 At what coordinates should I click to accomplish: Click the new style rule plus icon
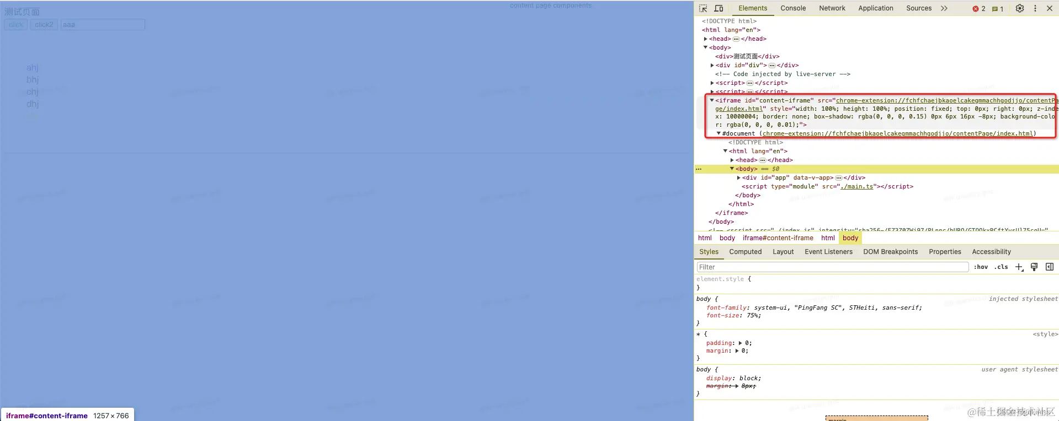tap(1019, 267)
